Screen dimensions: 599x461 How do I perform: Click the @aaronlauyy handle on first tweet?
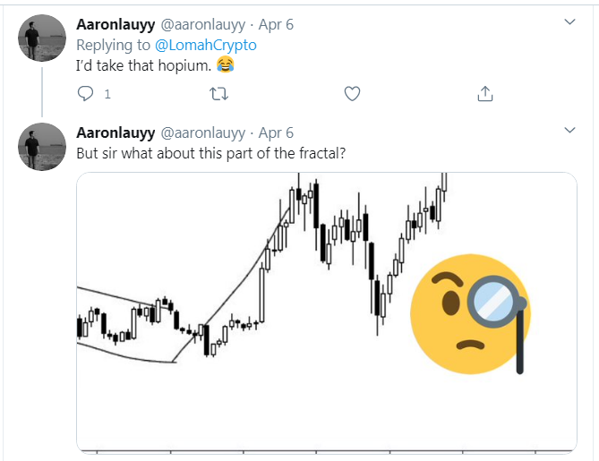tap(202, 22)
